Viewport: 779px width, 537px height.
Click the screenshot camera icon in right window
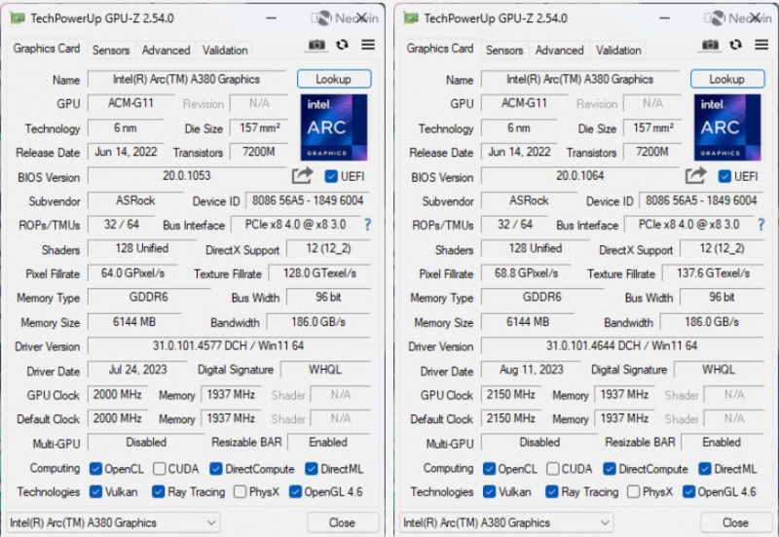pyautogui.click(x=711, y=45)
